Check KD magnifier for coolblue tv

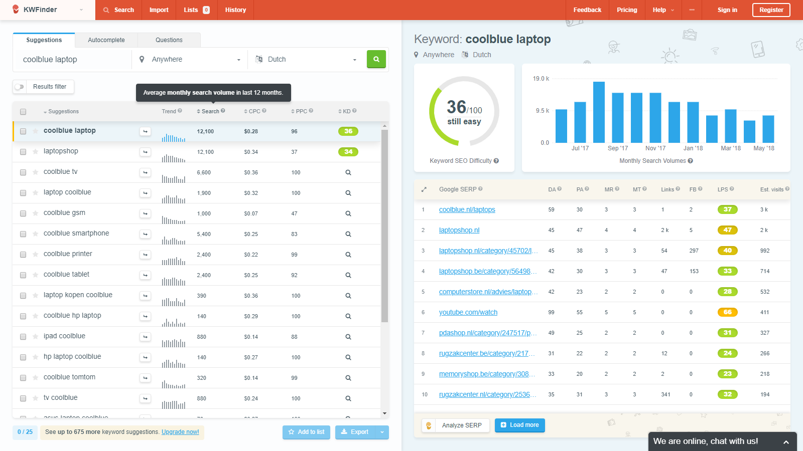coord(348,172)
